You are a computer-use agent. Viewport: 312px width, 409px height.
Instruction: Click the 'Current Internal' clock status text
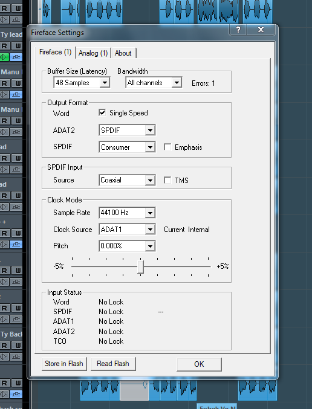tap(187, 230)
